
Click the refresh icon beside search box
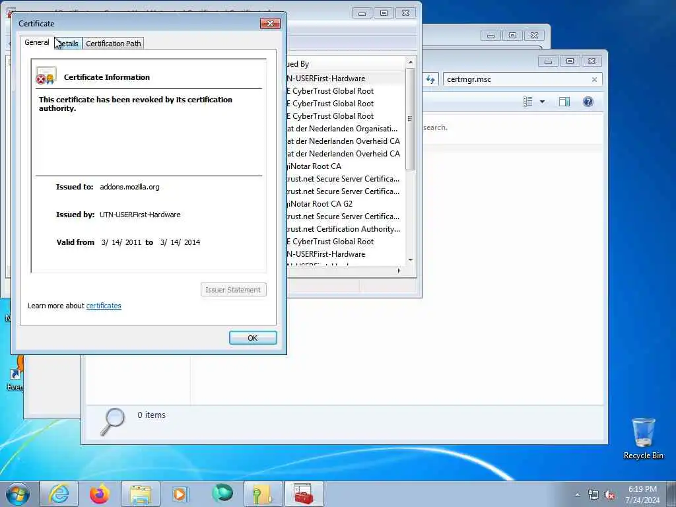430,79
